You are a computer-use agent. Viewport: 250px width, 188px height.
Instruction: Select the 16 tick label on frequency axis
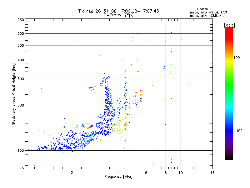coord(212,173)
